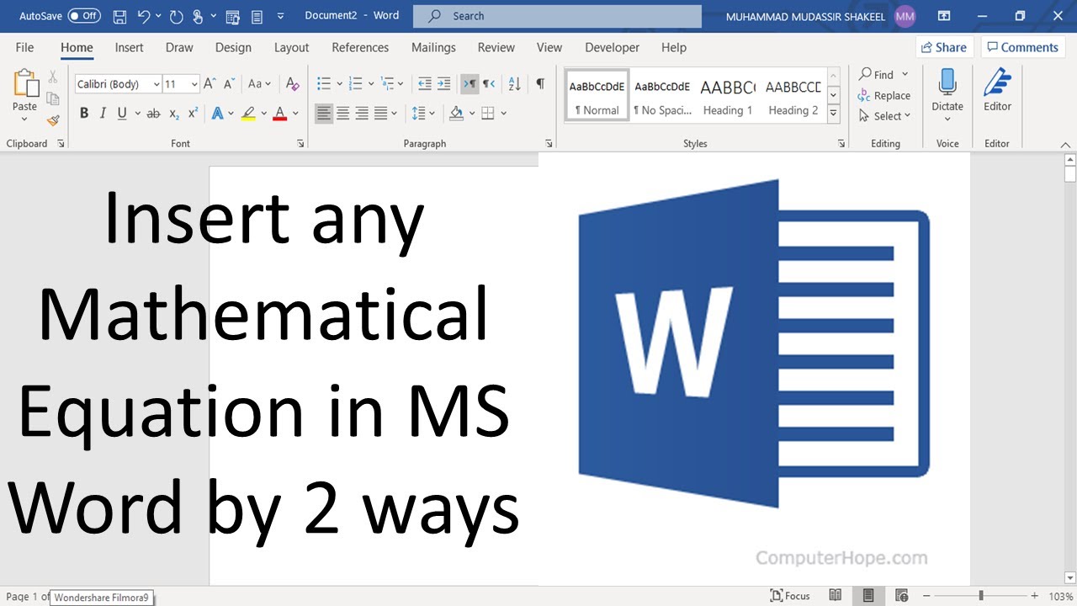Open the Calibri (Body) font name dropdown
Screen dimensions: 1077x606
[157, 84]
